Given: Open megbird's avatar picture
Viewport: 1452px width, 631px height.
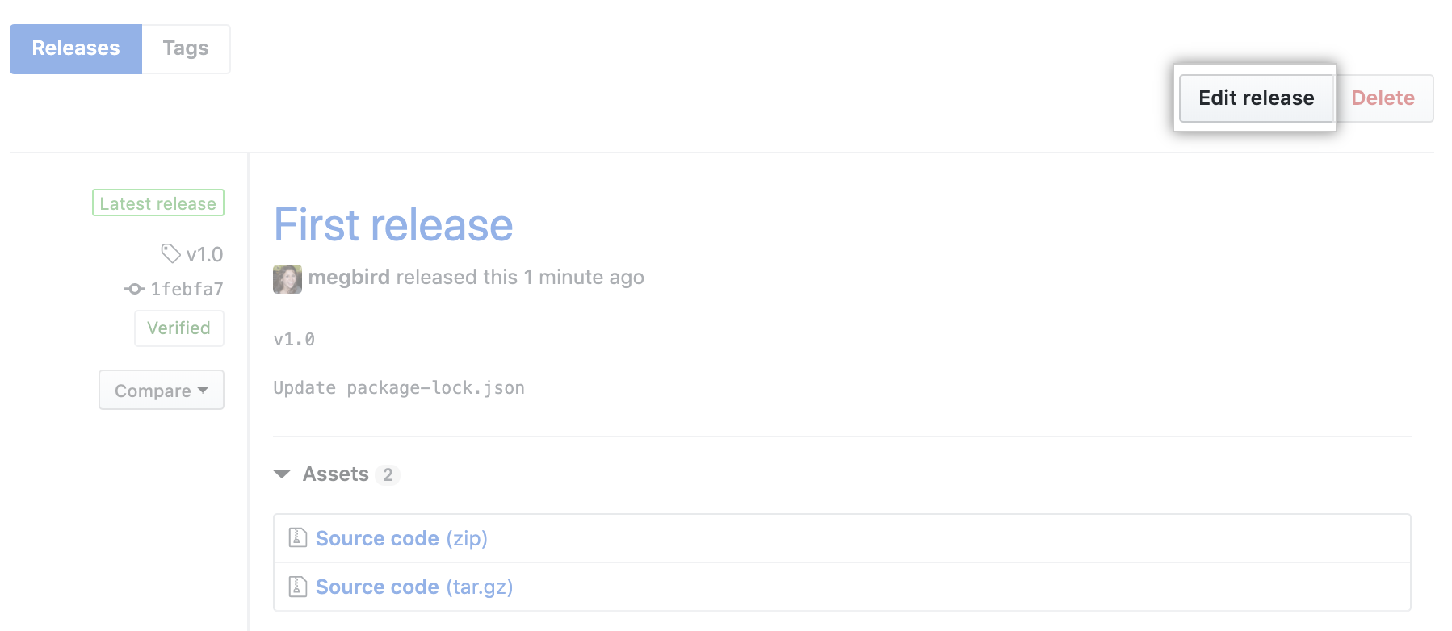Looking at the screenshot, I should (x=287, y=278).
